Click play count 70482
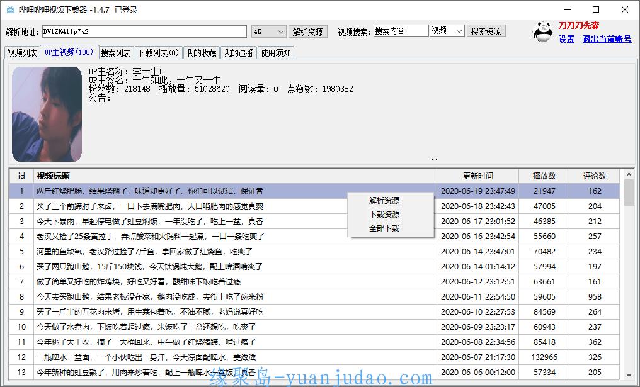The width and height of the screenshot is (640, 387). tap(544, 251)
